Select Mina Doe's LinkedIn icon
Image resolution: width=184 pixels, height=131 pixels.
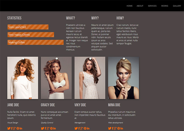(121, 128)
